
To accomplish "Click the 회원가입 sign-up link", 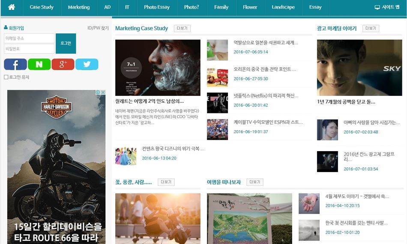I will coord(14,28).
